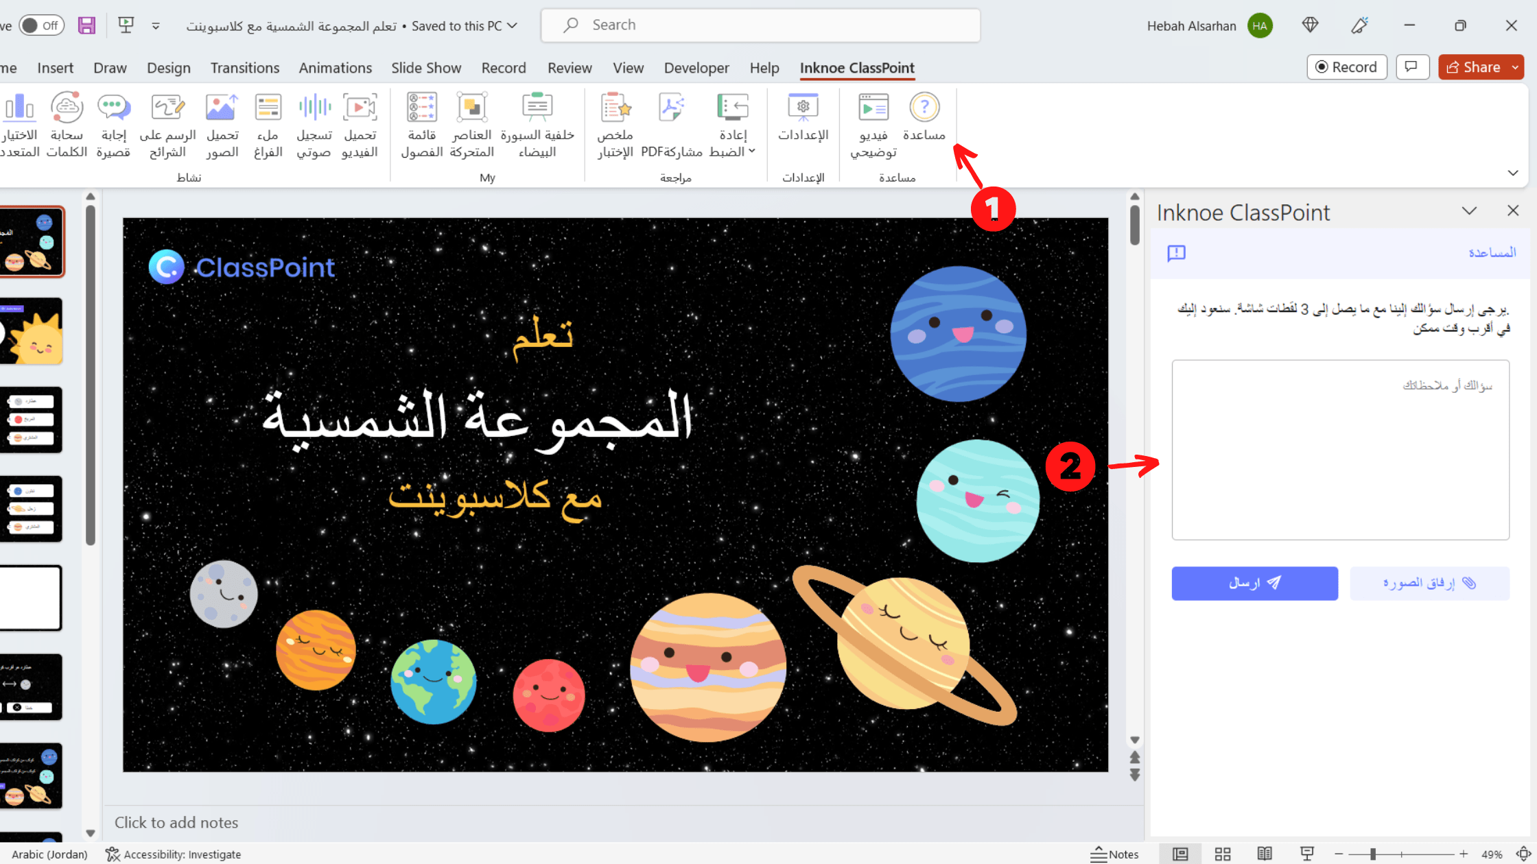Click the slide panel scroll down arrow
The width and height of the screenshot is (1537, 864).
click(91, 833)
